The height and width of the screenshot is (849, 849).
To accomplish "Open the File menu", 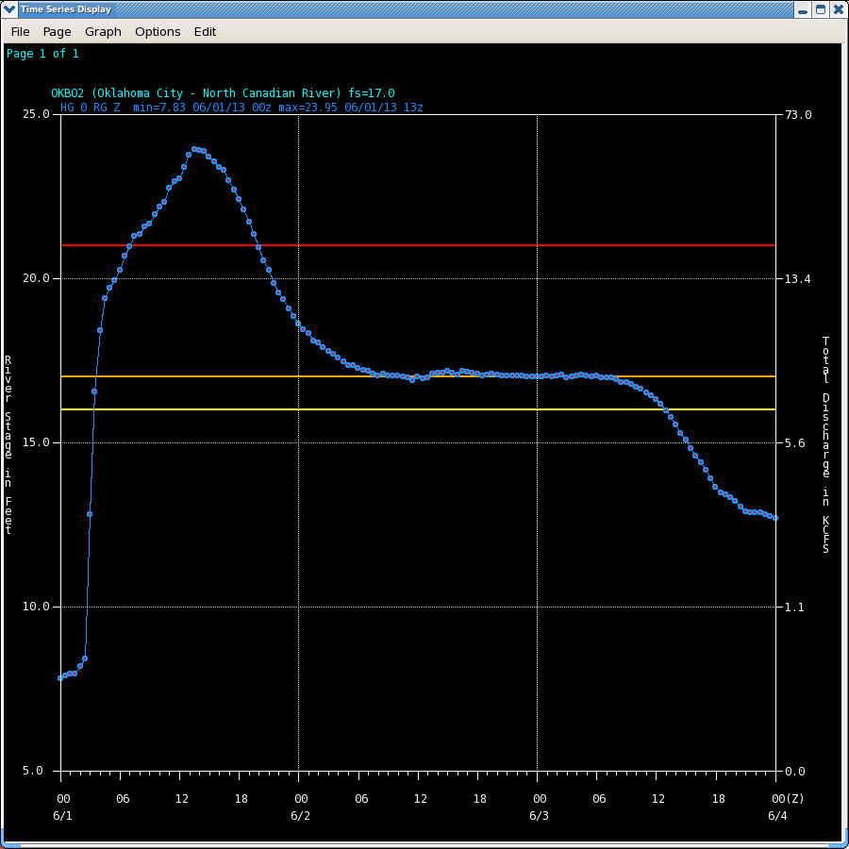I will coord(20,32).
